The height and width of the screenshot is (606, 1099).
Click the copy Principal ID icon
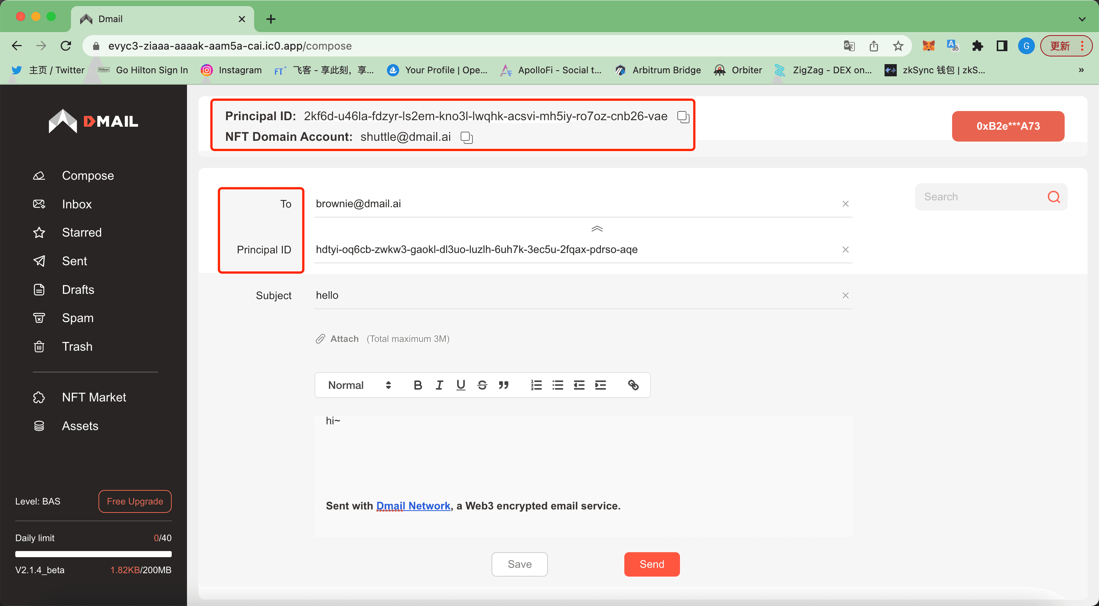pyautogui.click(x=683, y=116)
